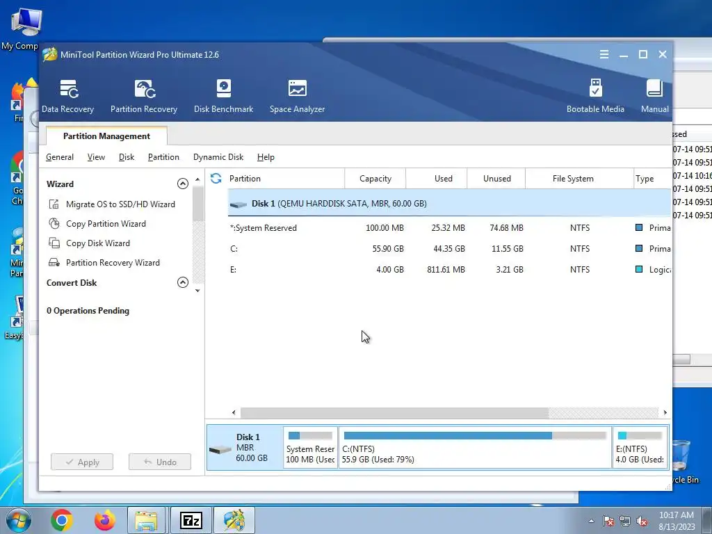The height and width of the screenshot is (534, 712).
Task: Open Firefox from the taskbar
Action: [104, 520]
